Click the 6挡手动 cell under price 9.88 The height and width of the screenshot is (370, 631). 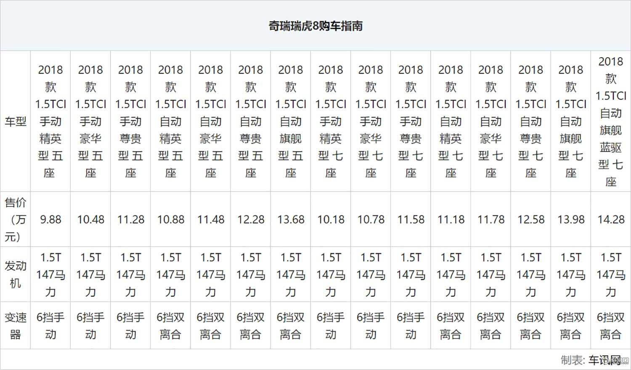(50, 326)
